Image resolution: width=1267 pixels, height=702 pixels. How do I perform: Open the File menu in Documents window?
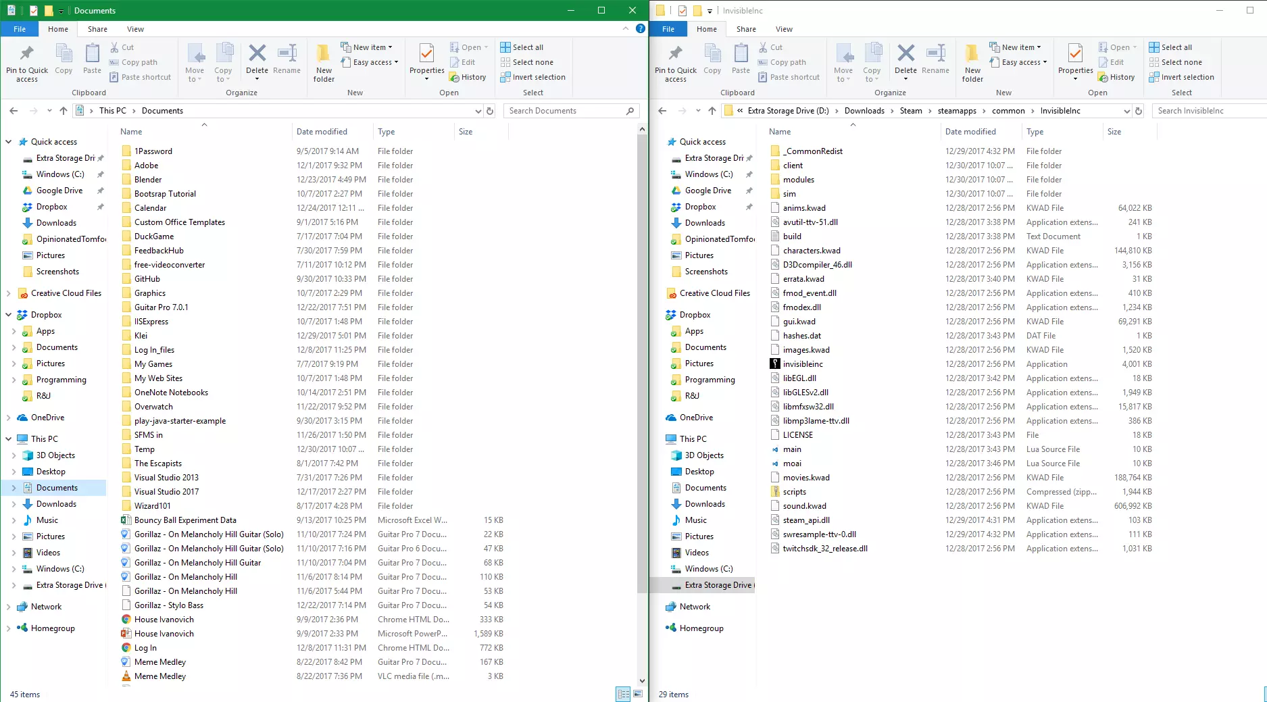[x=20, y=29]
